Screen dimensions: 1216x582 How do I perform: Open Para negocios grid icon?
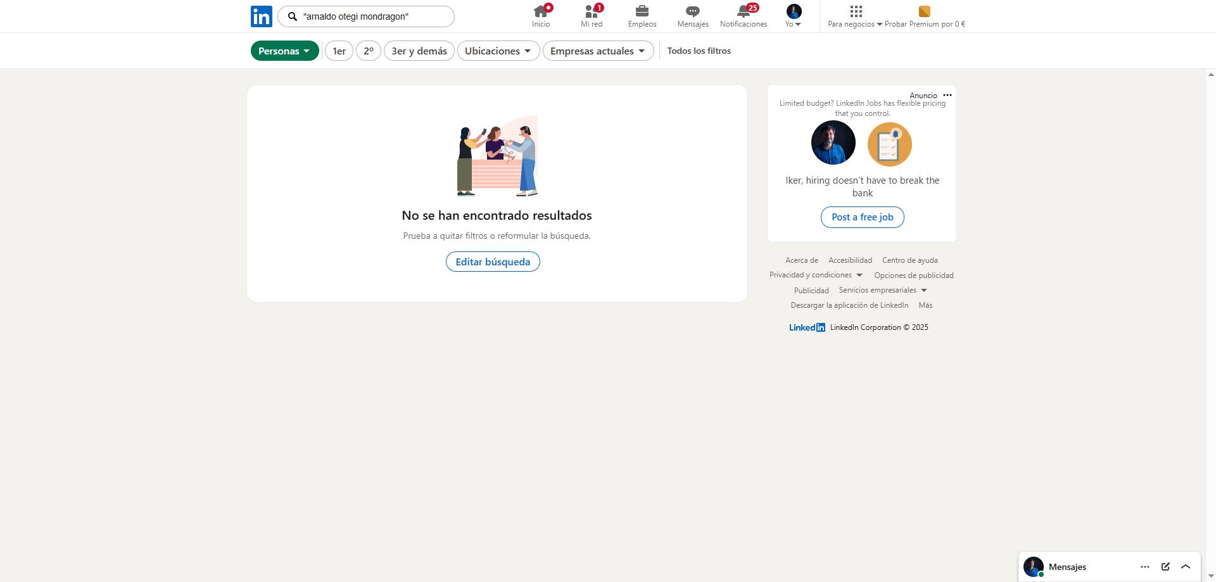tap(856, 12)
